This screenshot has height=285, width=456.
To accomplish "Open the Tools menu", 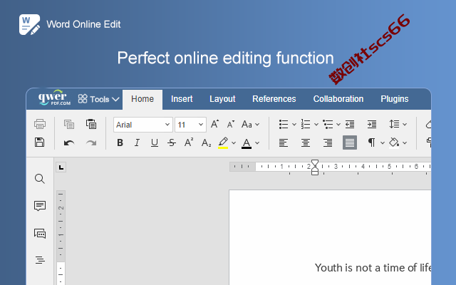I will point(98,99).
